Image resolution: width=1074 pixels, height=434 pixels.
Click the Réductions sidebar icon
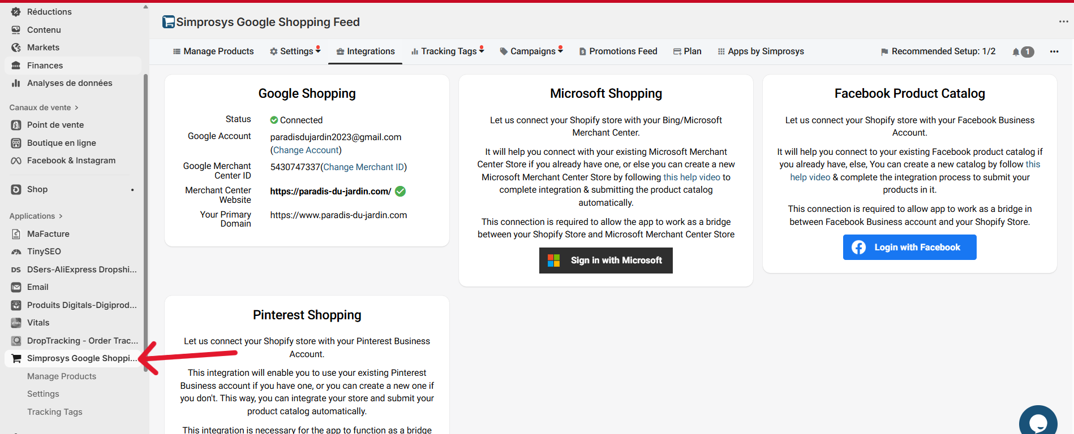[16, 12]
